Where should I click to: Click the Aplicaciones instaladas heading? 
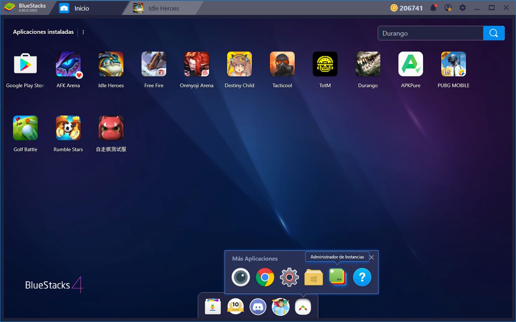tap(43, 32)
